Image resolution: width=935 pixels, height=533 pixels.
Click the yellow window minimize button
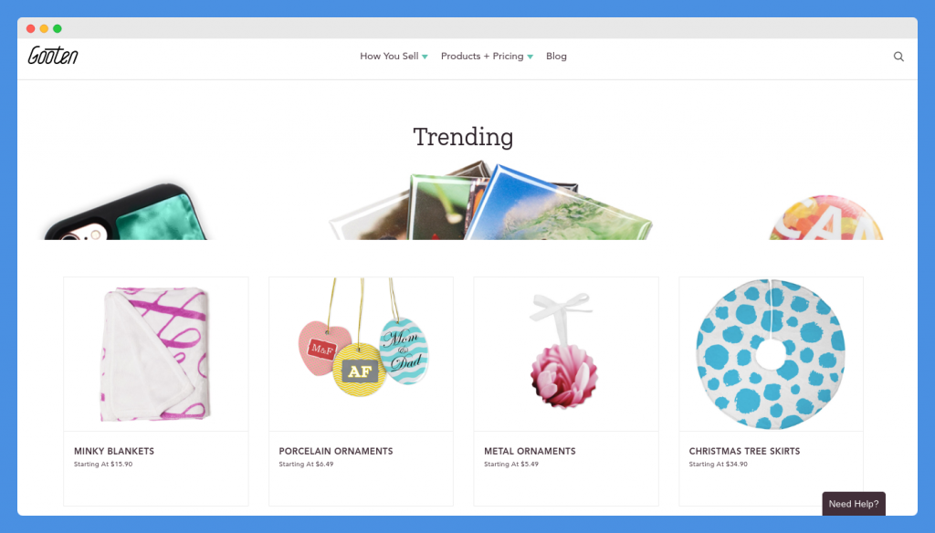(44, 28)
